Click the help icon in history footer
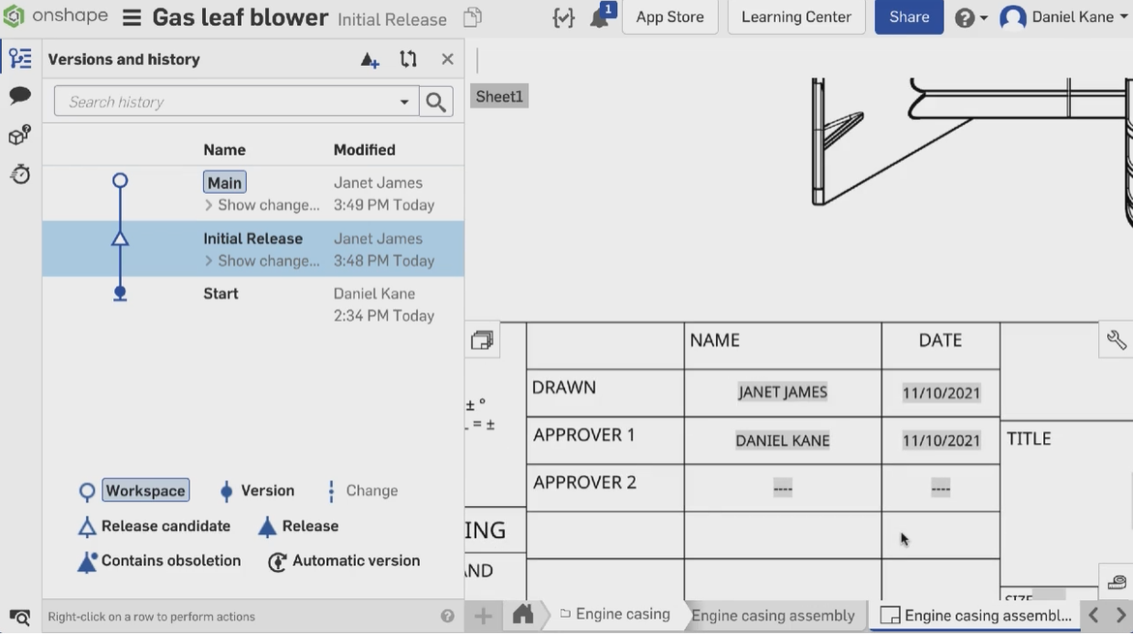This screenshot has width=1133, height=635. click(447, 617)
